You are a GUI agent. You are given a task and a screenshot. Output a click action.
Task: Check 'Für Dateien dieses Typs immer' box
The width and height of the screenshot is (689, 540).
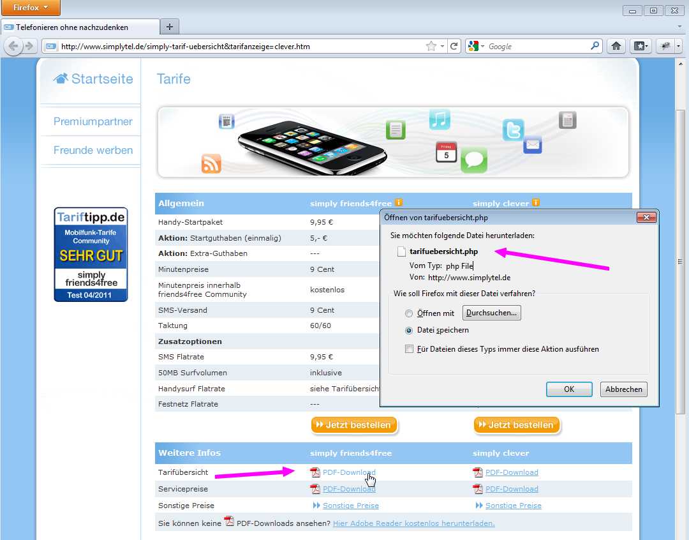[x=409, y=349]
